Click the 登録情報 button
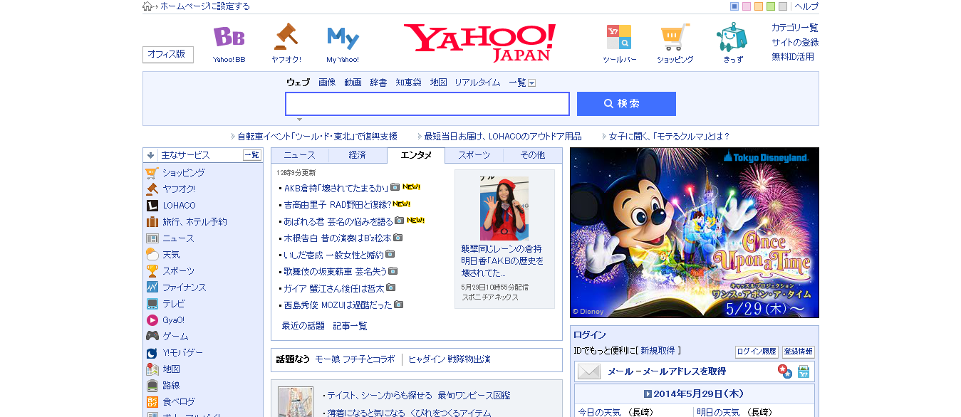 (x=798, y=352)
